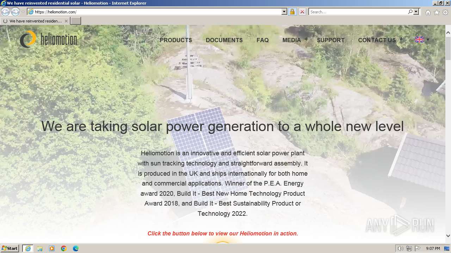
Task: Open Favorites star icon
Action: pyautogui.click(x=437, y=12)
